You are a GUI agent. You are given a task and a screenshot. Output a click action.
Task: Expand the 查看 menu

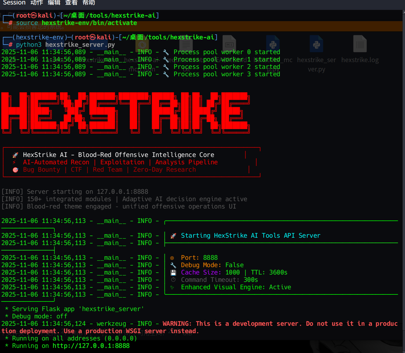pos(71,3)
